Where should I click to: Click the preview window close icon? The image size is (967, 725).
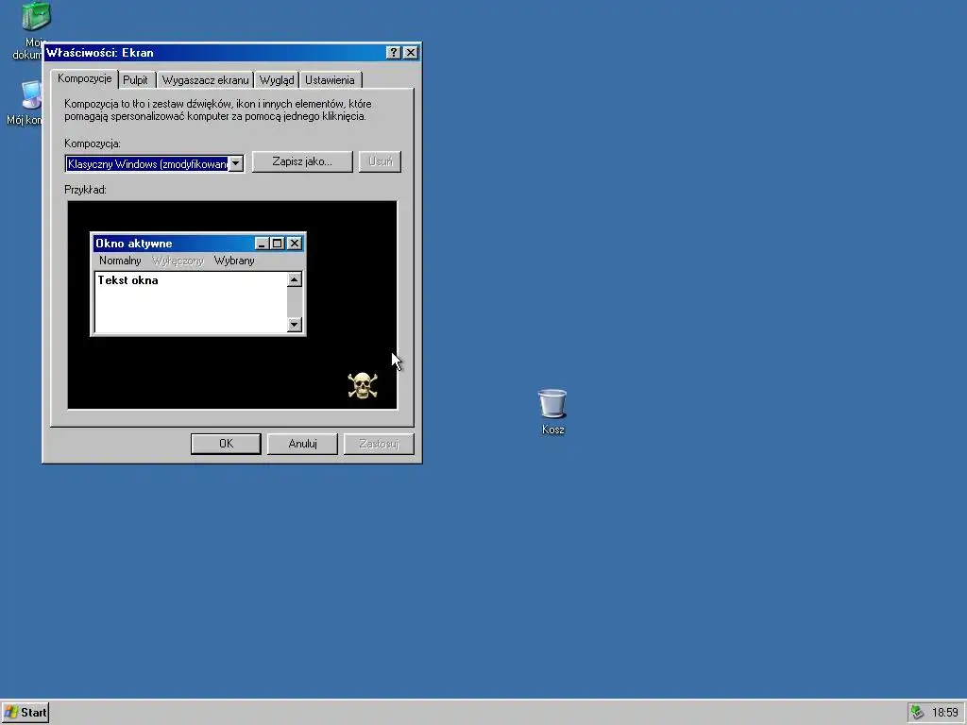pos(295,244)
